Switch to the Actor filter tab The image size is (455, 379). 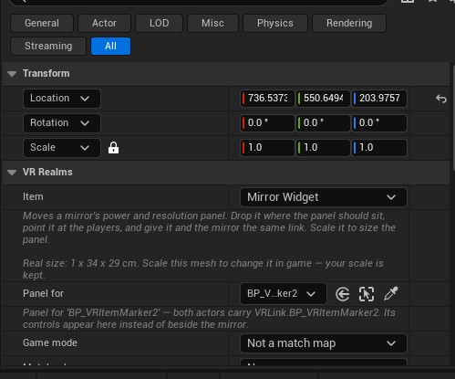pos(104,23)
